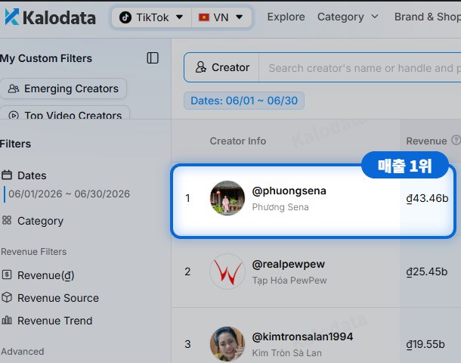Click the Revenue Source cube icon
The height and width of the screenshot is (363, 461).
pos(7,297)
